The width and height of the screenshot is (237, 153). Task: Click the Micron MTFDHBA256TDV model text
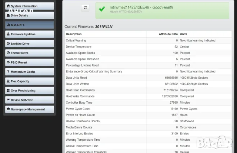(x=126, y=12)
